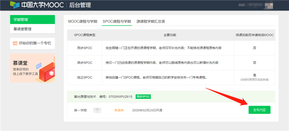Click the 由高校管理员发起申请 note
Screen dimensions: 289x131
coord(255,80)
